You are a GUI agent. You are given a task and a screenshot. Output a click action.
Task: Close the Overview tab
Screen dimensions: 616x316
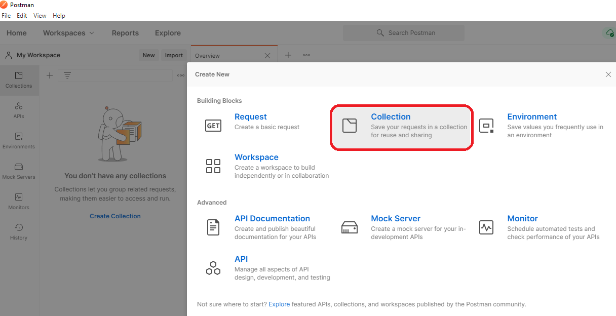click(x=267, y=56)
